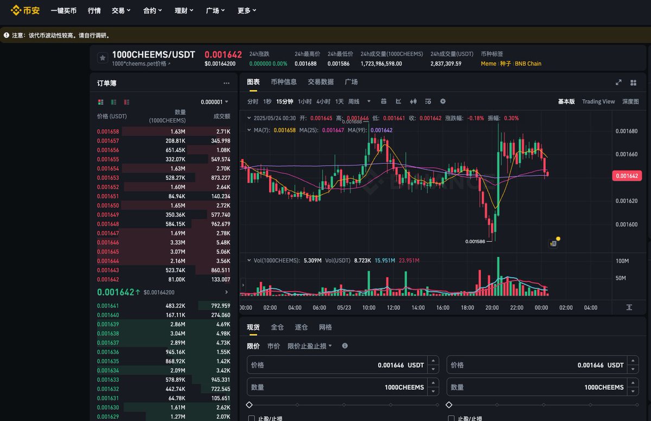Open 行情 markets page
Viewport: 651px width, 421px height.
click(x=94, y=10)
